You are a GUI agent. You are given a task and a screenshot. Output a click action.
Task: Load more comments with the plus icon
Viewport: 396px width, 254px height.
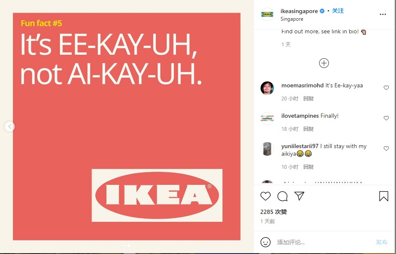[x=324, y=62]
